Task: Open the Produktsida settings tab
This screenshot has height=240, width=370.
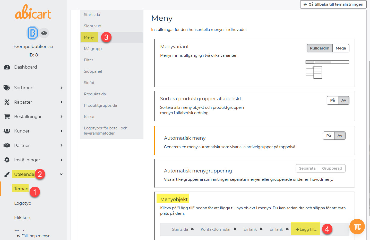Action: tap(95, 94)
